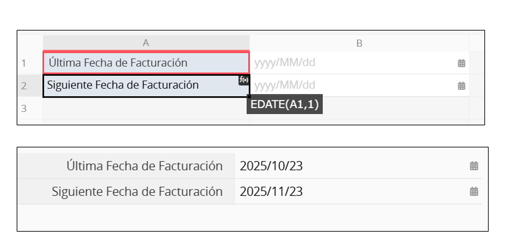Click the EDATE(A1,1) formula tooltip
This screenshot has width=509, height=252.
coord(285,105)
